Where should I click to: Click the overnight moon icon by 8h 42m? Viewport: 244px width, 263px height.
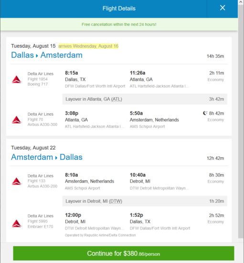(205, 113)
